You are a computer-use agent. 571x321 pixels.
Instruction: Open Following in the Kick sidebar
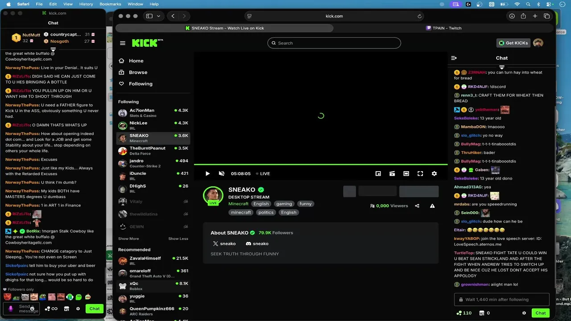click(141, 84)
